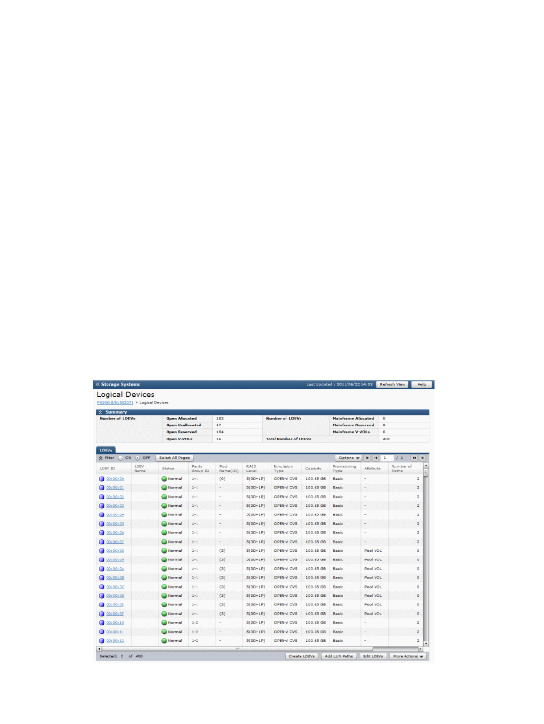Click the LDEV icon for 00:00:03
The image size is (544, 724).
pos(102,506)
